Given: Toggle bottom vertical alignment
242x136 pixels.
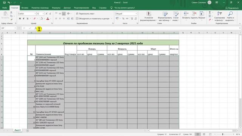Looking at the screenshot, I should [64, 14].
